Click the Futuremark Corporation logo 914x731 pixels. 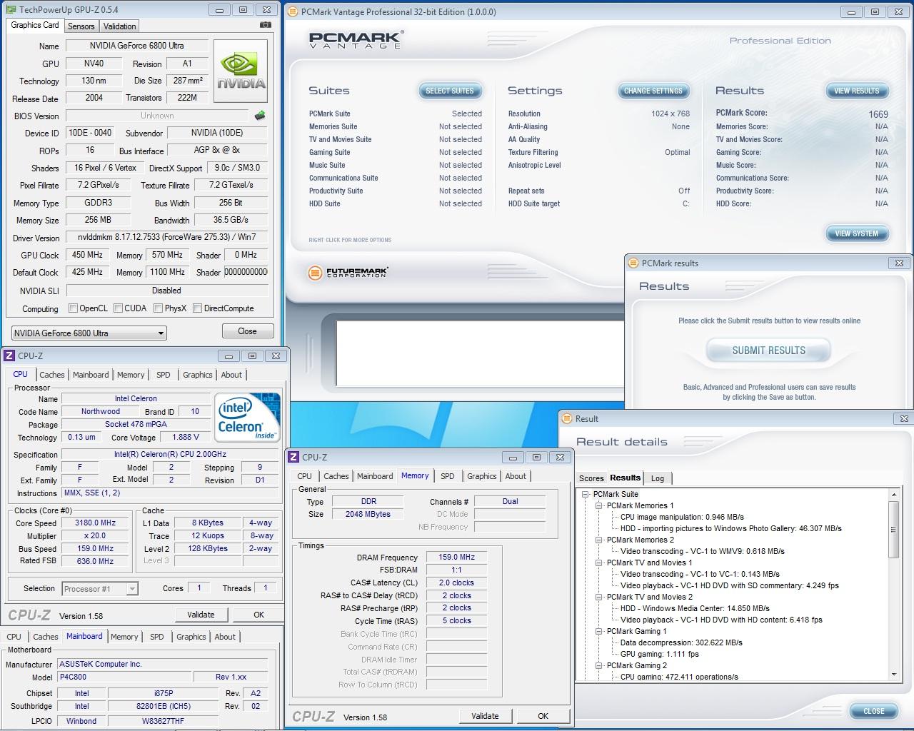(348, 273)
